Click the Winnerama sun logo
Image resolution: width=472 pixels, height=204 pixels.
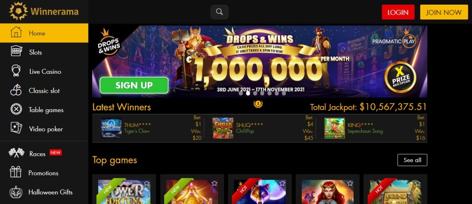pos(18,12)
